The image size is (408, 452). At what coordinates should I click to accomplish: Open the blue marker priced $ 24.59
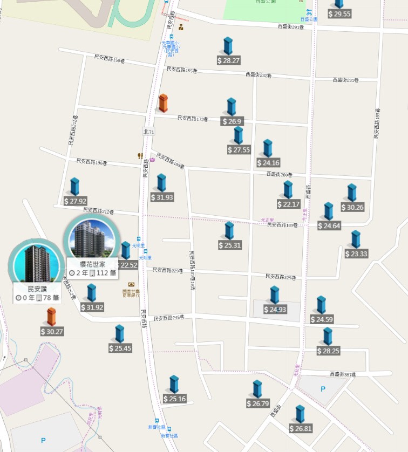tap(321, 305)
